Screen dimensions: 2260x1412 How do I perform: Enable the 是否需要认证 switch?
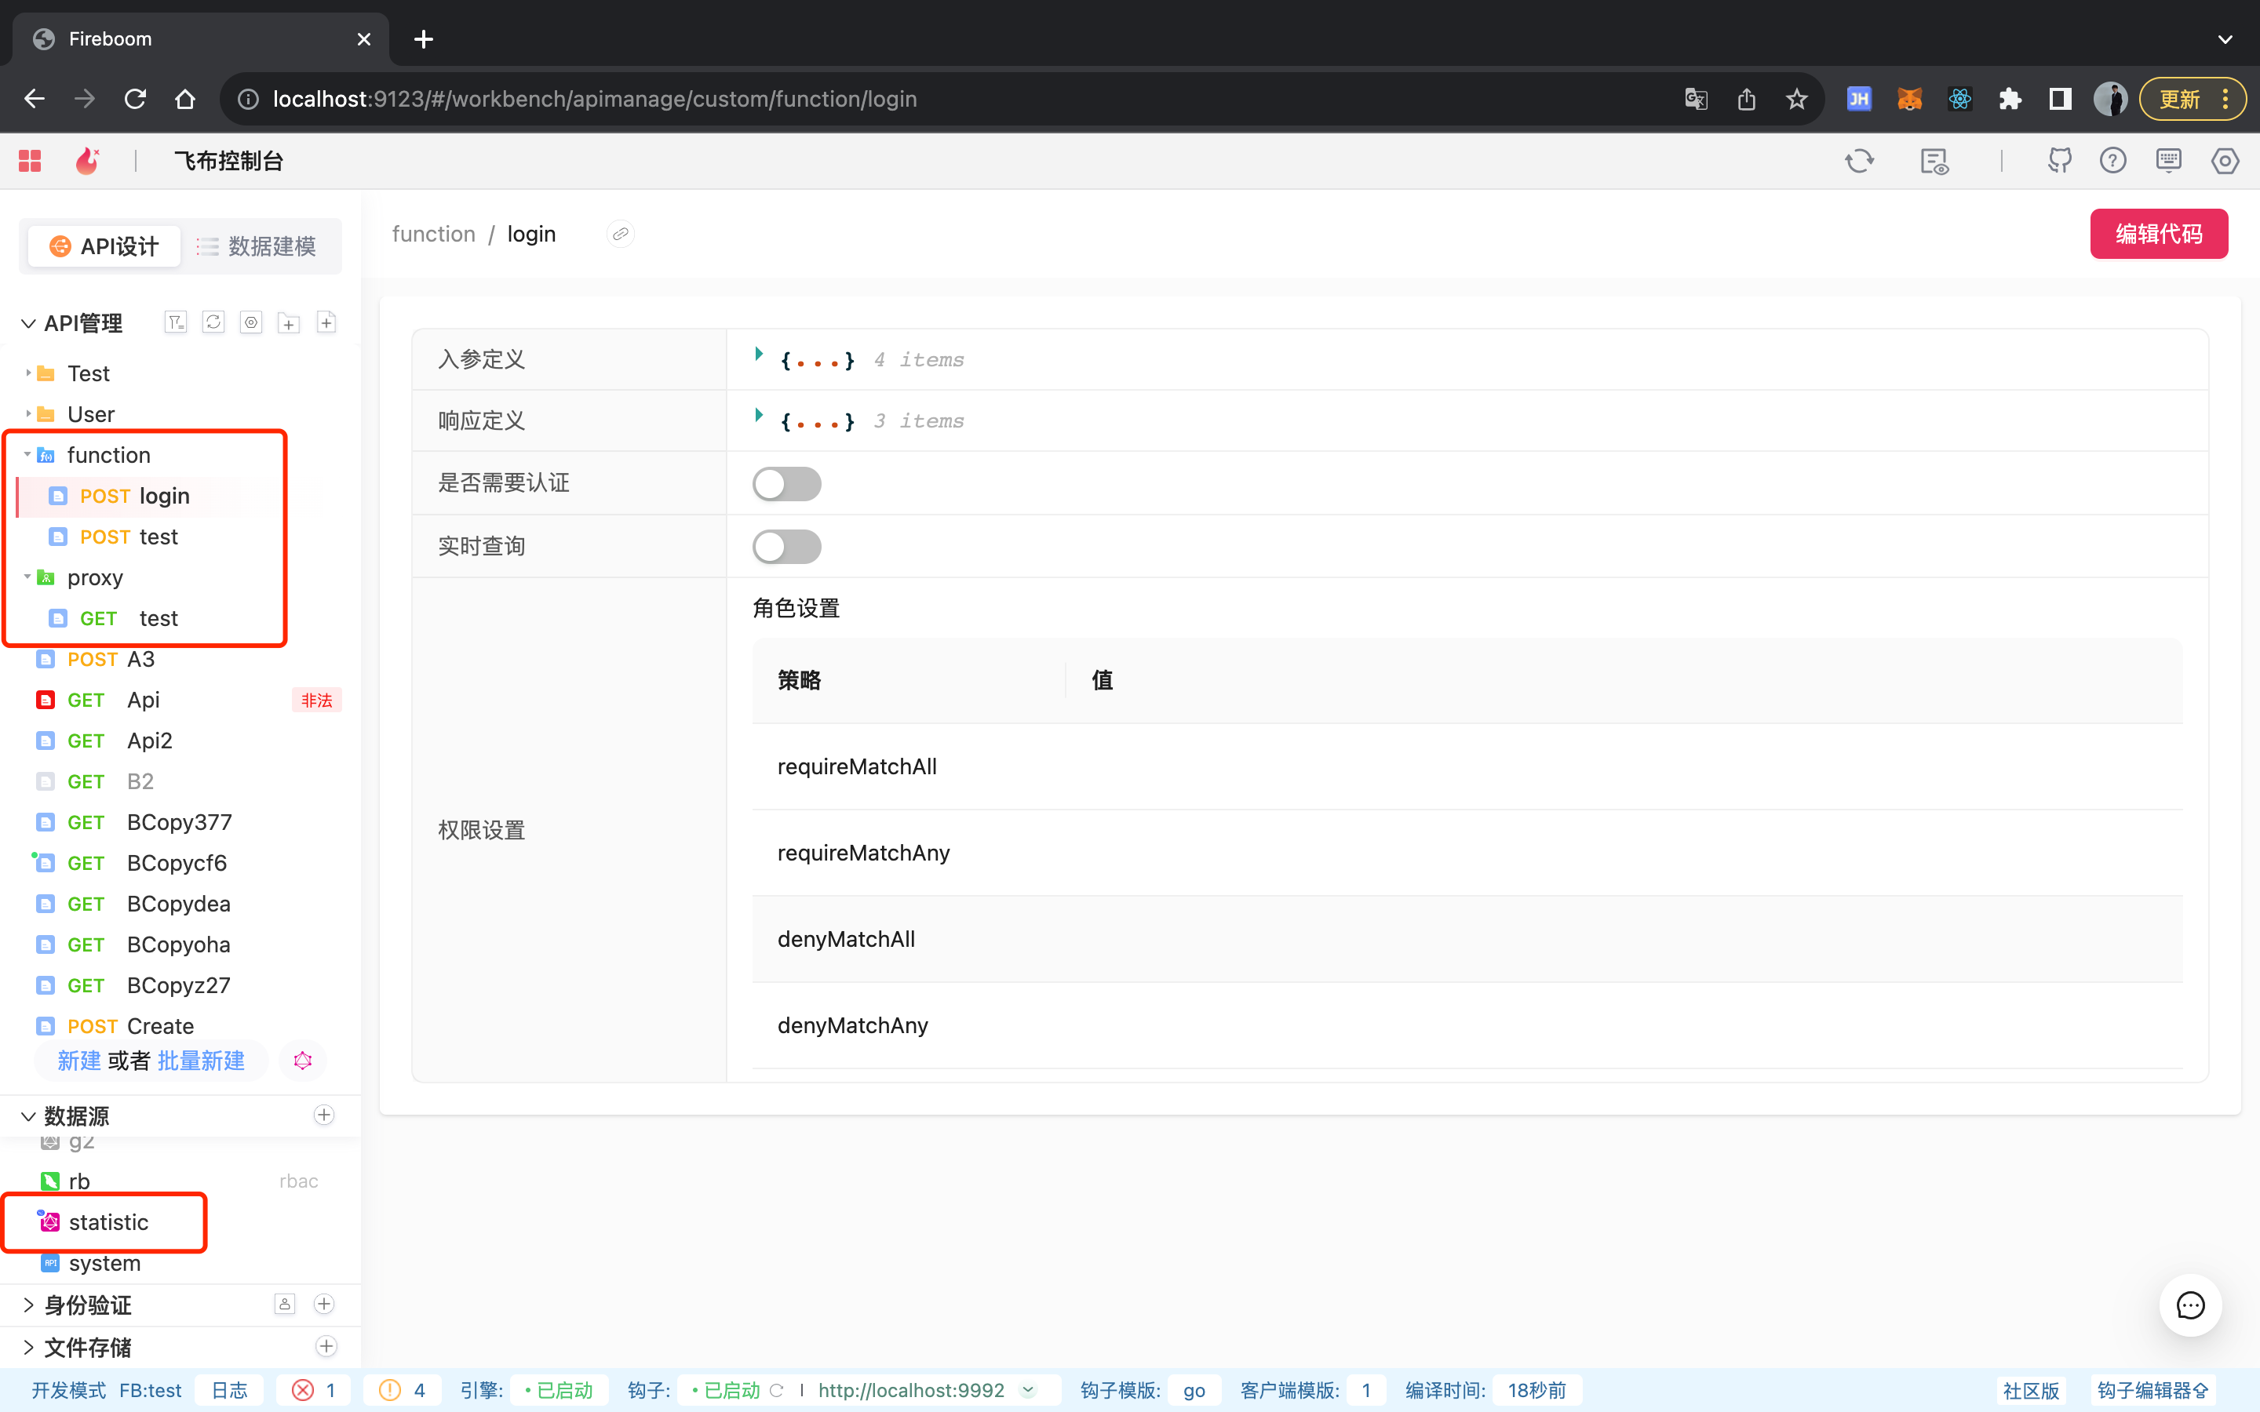click(x=786, y=484)
